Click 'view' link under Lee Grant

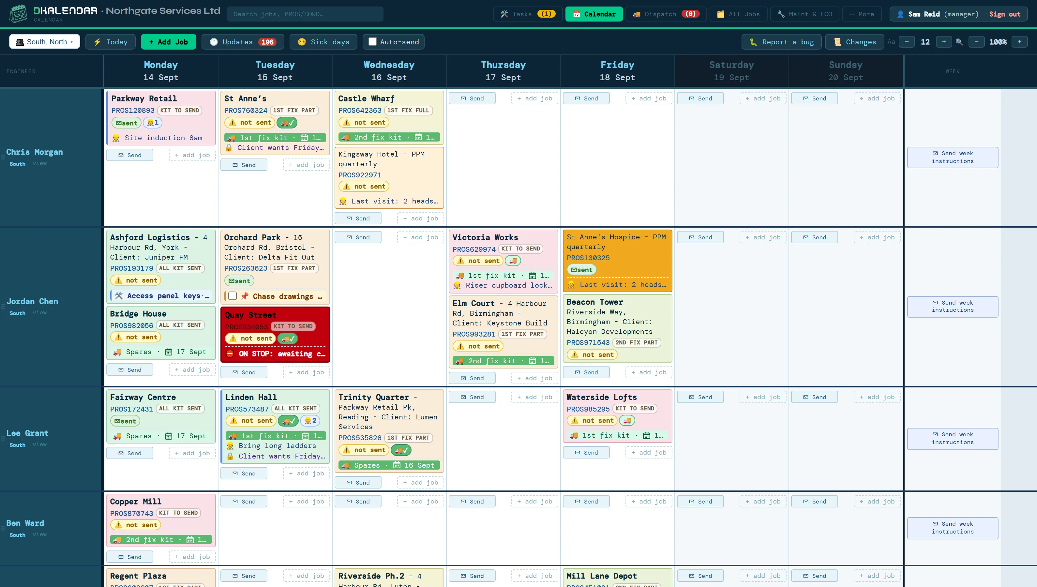tap(39, 444)
